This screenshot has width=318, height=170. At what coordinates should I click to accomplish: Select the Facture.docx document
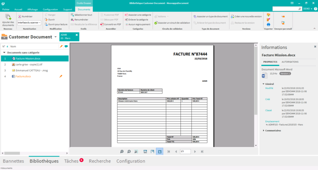pos(35,76)
